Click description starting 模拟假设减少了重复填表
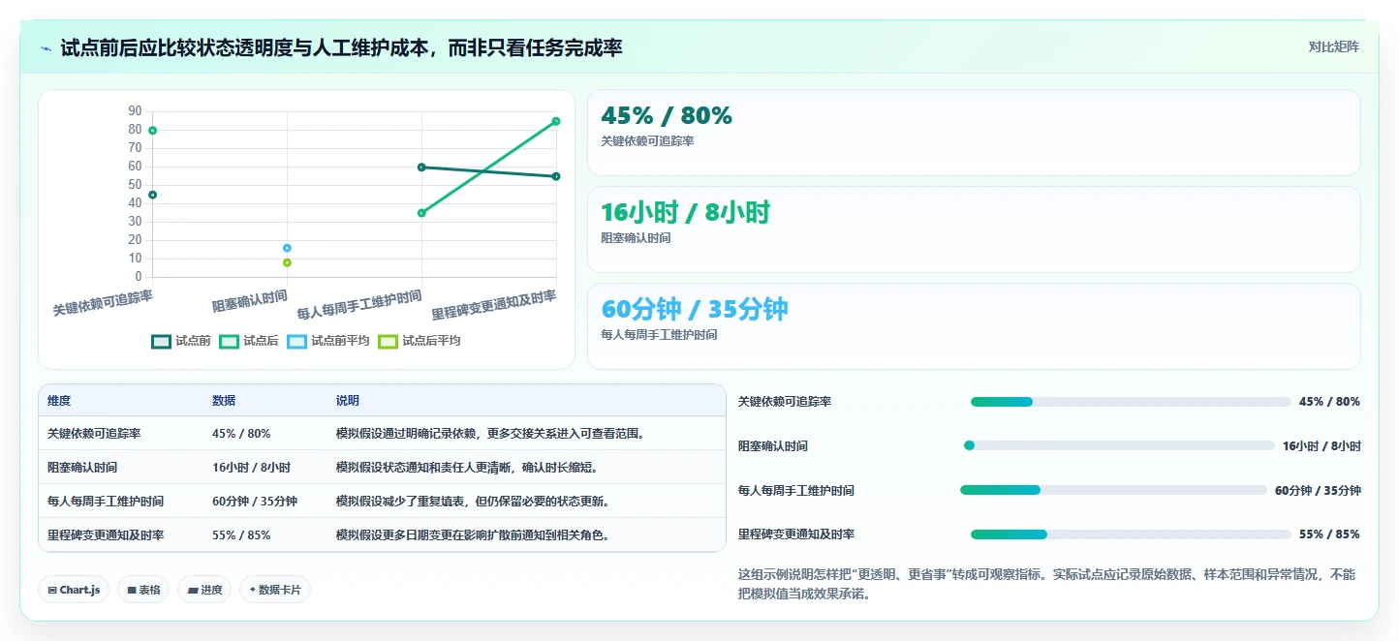1399x641 pixels. click(x=473, y=502)
